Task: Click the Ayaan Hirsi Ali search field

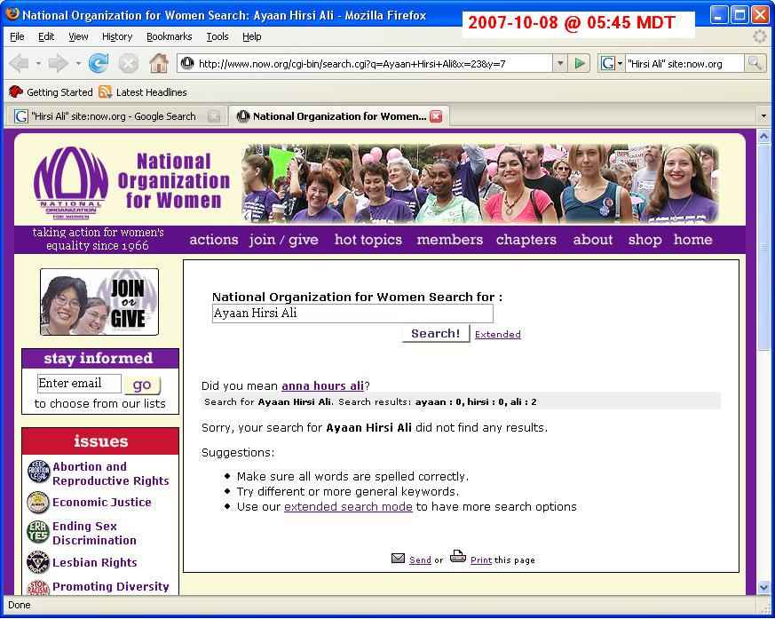Action: (352, 313)
